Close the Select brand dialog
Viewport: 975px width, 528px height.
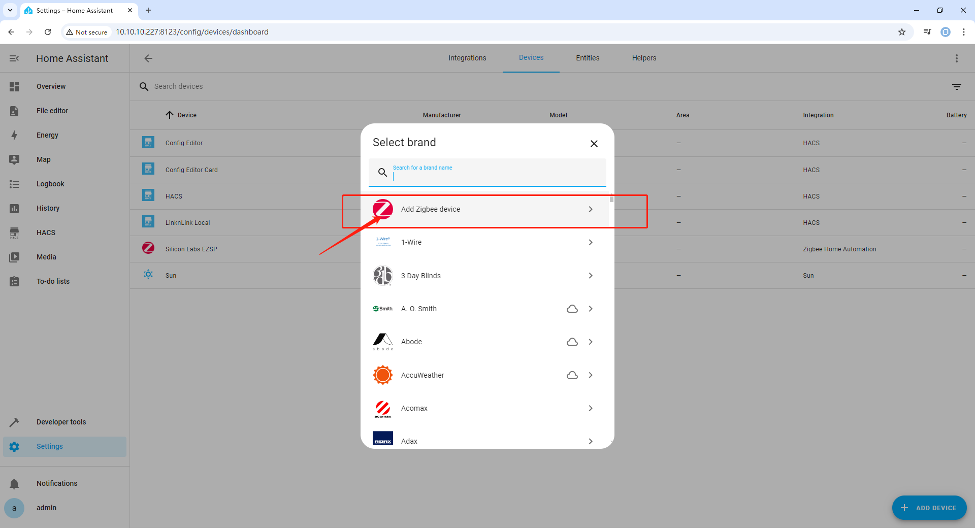tap(594, 144)
